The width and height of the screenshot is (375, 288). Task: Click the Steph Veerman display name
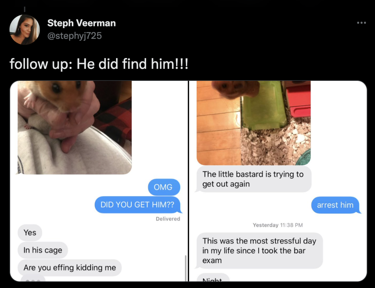pos(82,23)
